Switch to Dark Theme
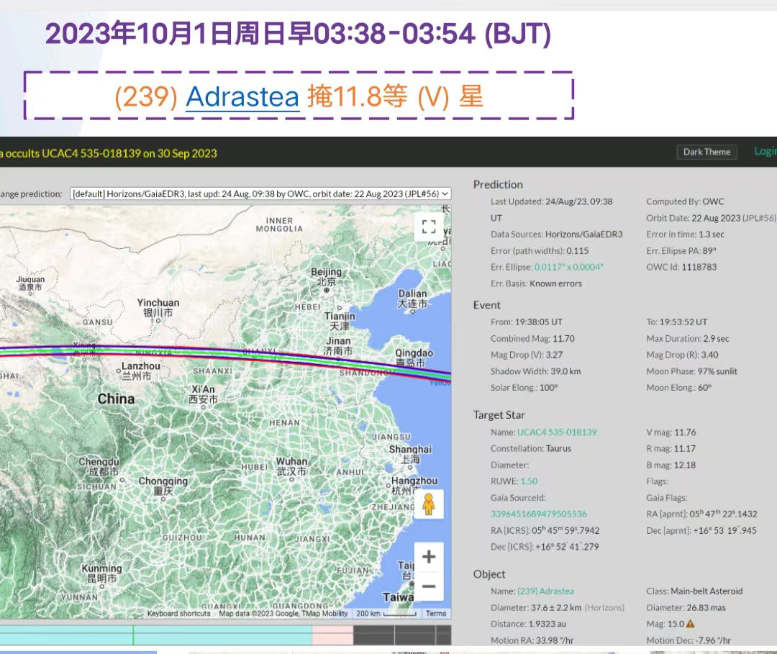The image size is (777, 654). pyautogui.click(x=706, y=152)
